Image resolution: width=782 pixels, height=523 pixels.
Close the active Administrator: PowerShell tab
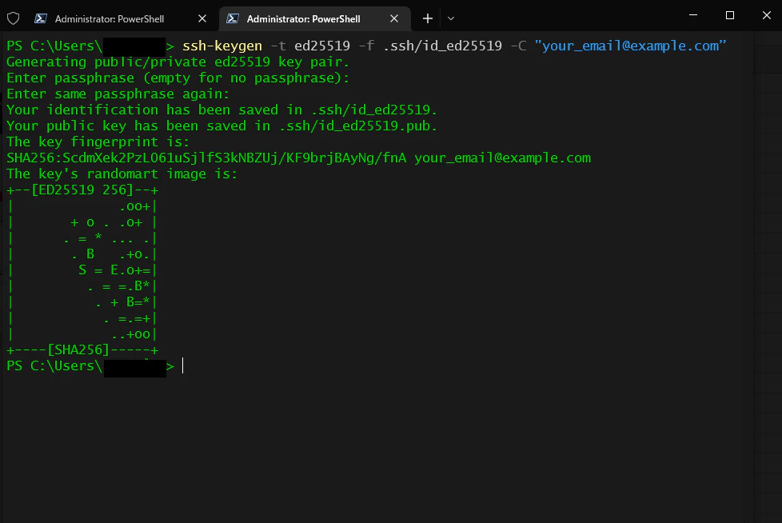coord(394,18)
